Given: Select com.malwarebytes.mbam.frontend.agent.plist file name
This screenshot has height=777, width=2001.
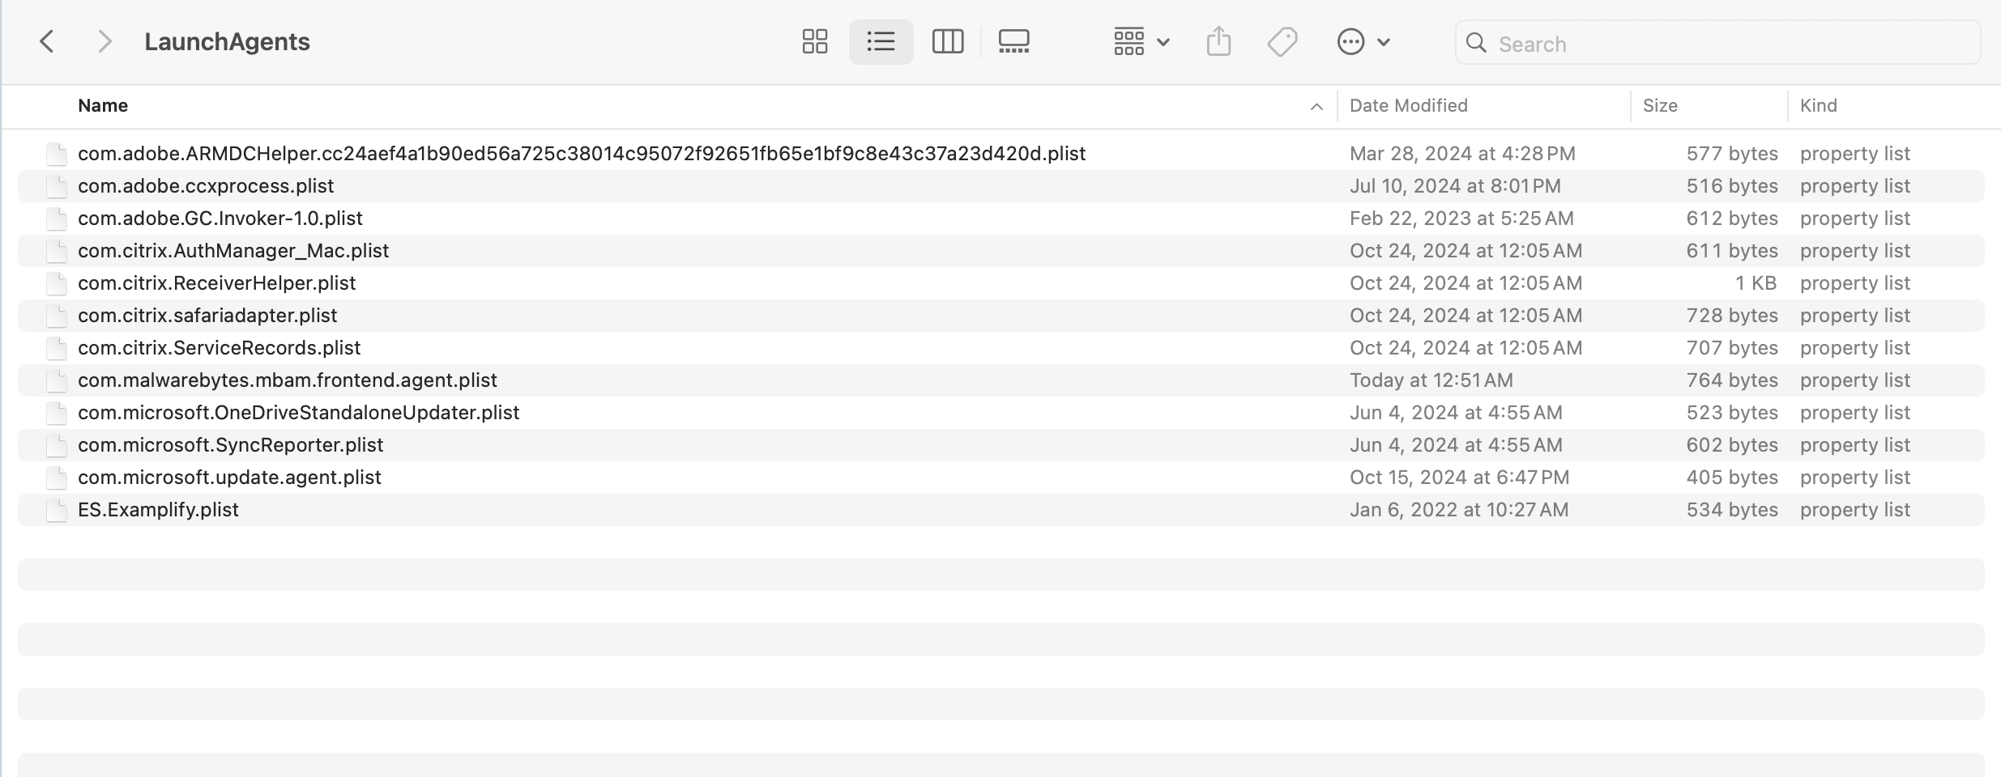Looking at the screenshot, I should 288,380.
